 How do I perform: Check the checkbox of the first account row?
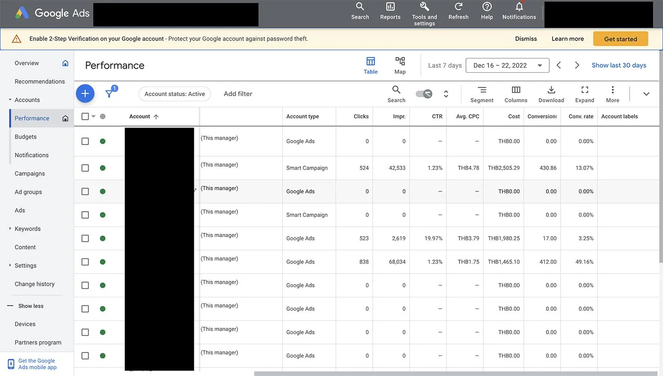pos(85,141)
